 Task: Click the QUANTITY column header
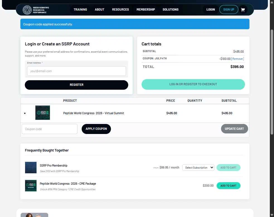195,101
